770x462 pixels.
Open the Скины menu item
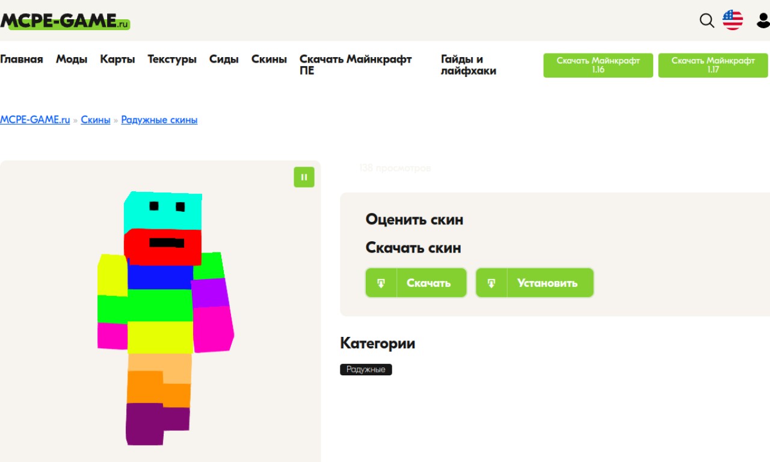(x=269, y=59)
